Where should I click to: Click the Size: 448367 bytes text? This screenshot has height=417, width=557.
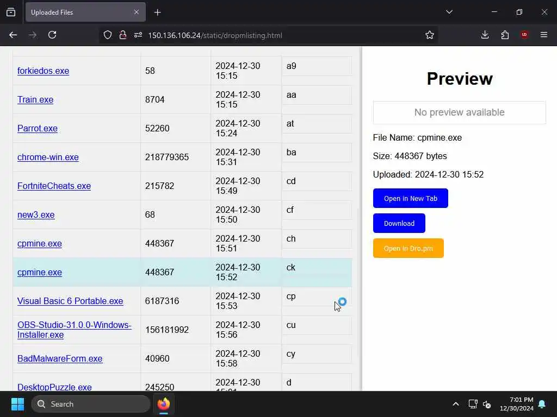[410, 156]
